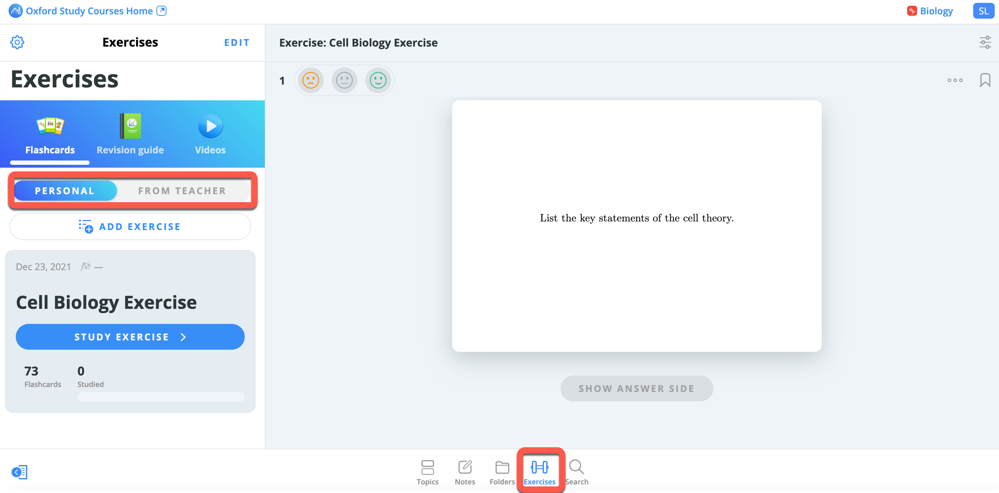Screen dimensions: 999x493
Task: Open the three-dot card options menu
Action: 955,81
